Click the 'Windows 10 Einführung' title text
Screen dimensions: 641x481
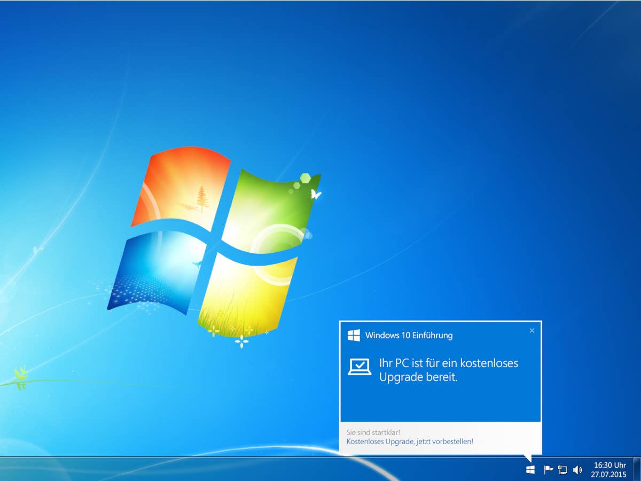(409, 336)
